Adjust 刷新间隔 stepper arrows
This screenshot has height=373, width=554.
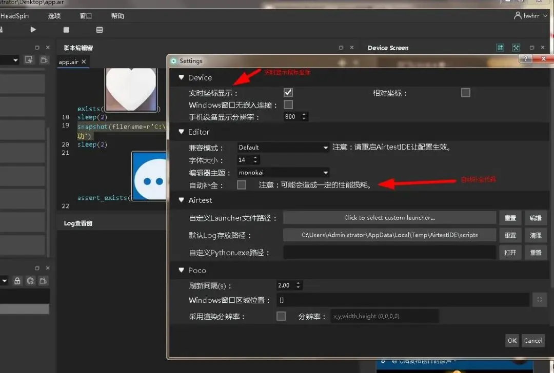click(x=298, y=285)
